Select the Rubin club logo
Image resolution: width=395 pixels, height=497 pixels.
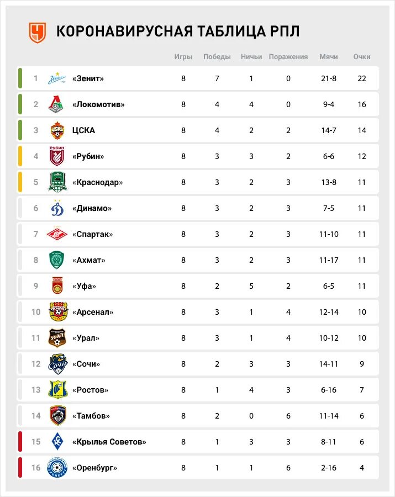tap(57, 156)
